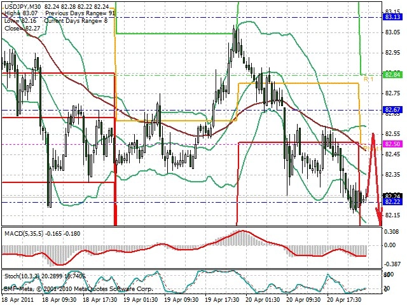Select the Stoch(10,3,3) indicator label
Screen dimensions: 407x305
22,276
